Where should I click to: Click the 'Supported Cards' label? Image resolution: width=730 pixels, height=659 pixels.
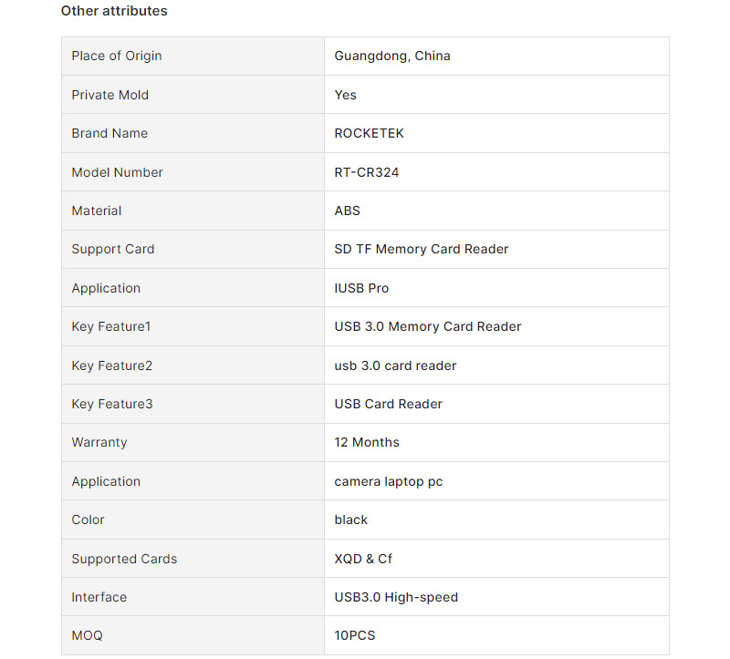124,559
